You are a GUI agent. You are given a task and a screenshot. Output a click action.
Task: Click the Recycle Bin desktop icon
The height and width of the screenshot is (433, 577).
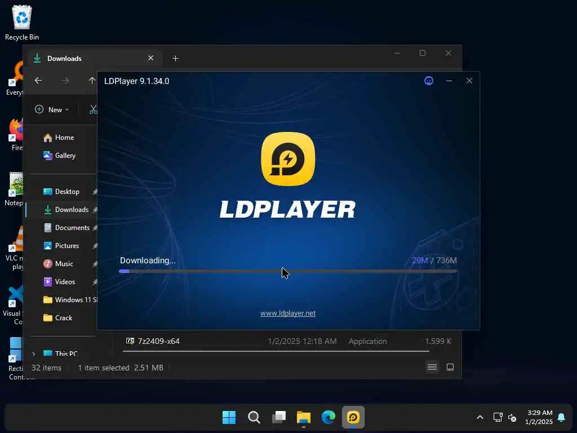click(22, 23)
